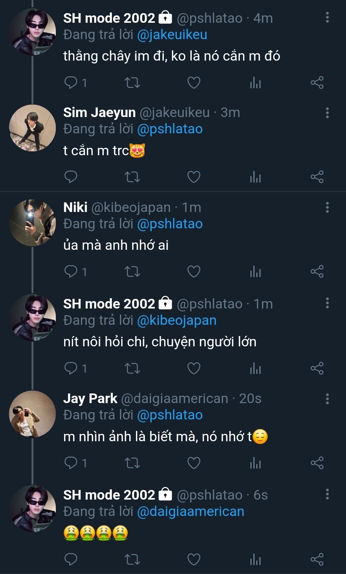Share Jay Park's tweet

click(x=317, y=463)
